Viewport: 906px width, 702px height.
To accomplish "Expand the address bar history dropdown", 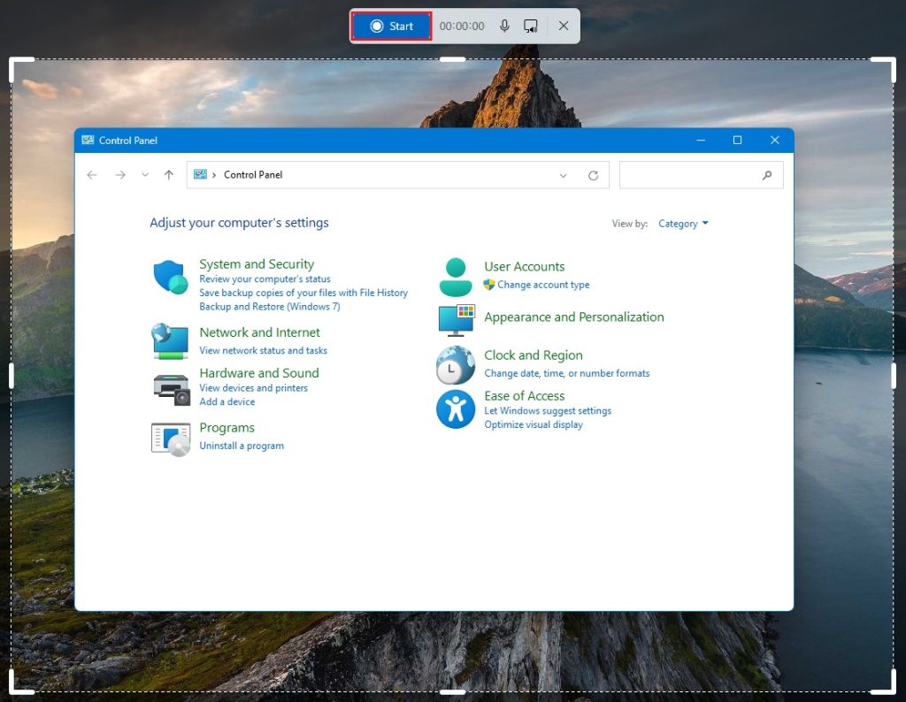I will pyautogui.click(x=564, y=176).
